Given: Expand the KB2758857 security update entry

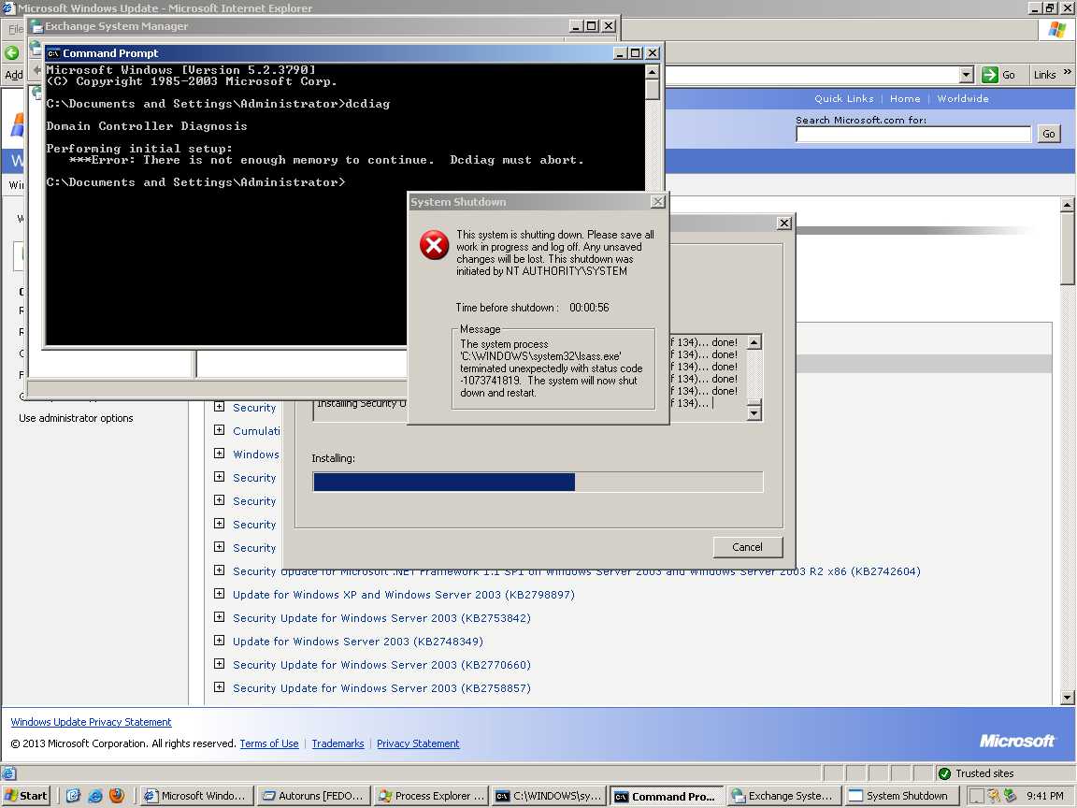Looking at the screenshot, I should pos(219,687).
